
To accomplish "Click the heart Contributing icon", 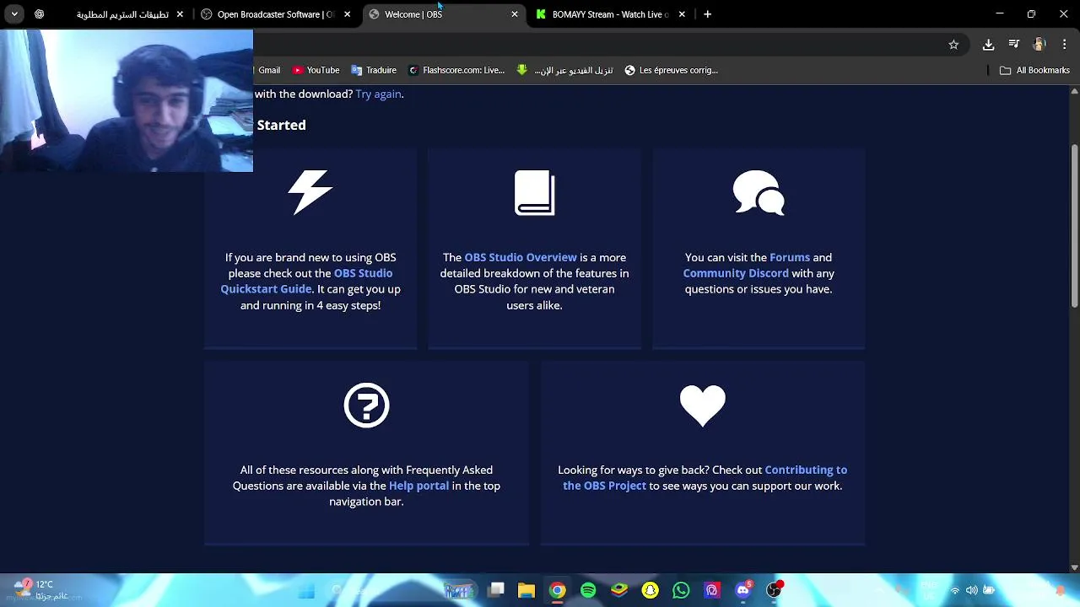I will pyautogui.click(x=702, y=406).
